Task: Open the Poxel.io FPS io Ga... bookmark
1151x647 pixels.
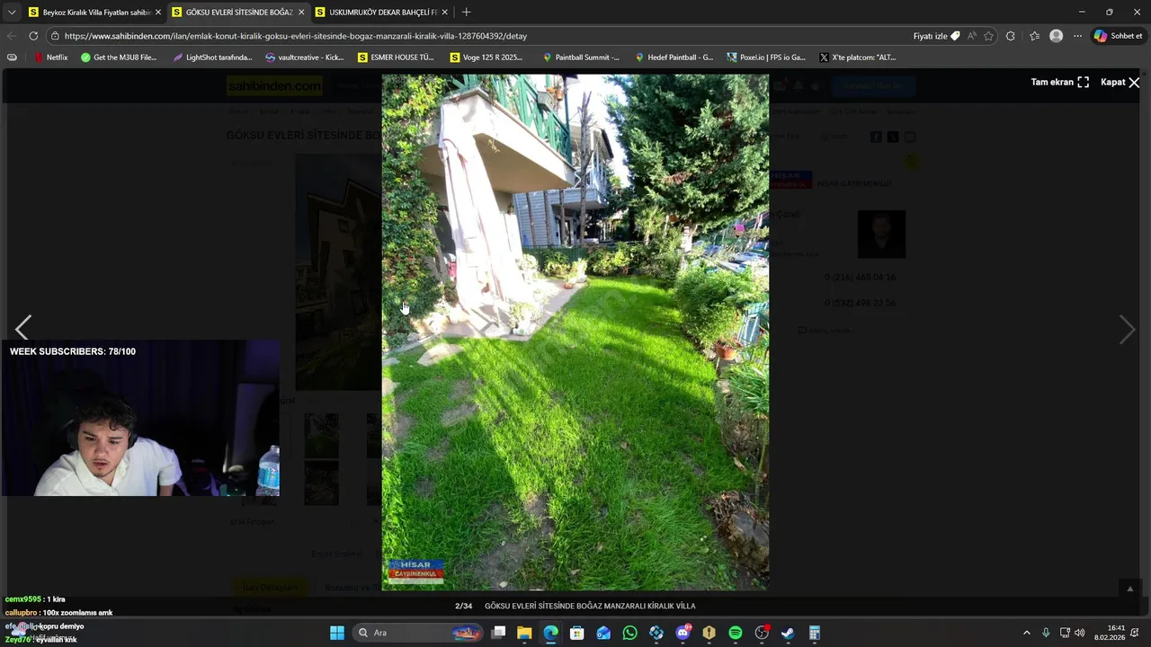Action: click(x=766, y=58)
